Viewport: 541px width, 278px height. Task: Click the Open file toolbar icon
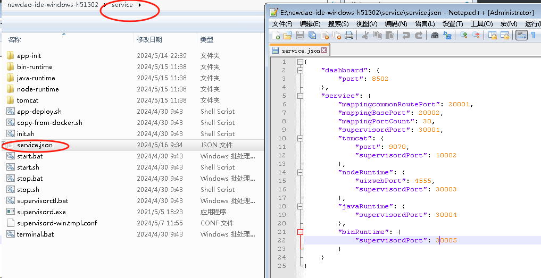click(x=288, y=35)
